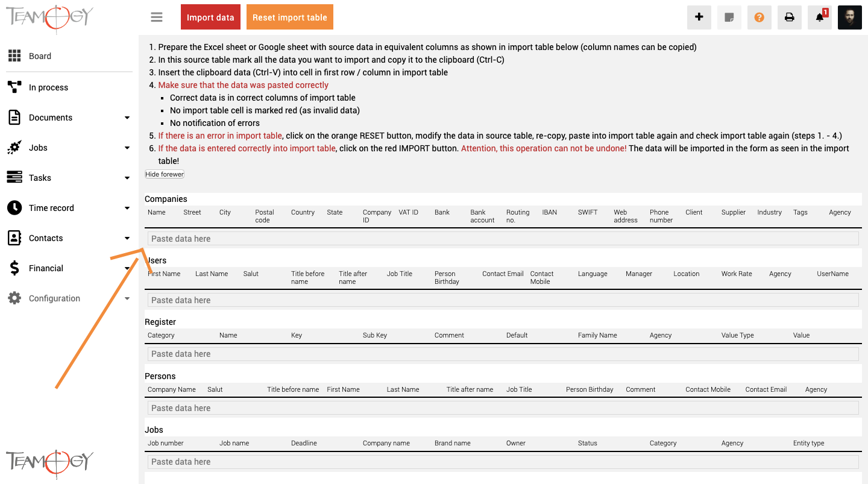This screenshot has width=868, height=484.
Task: Select Contacts in the sidebar
Action: click(x=46, y=238)
